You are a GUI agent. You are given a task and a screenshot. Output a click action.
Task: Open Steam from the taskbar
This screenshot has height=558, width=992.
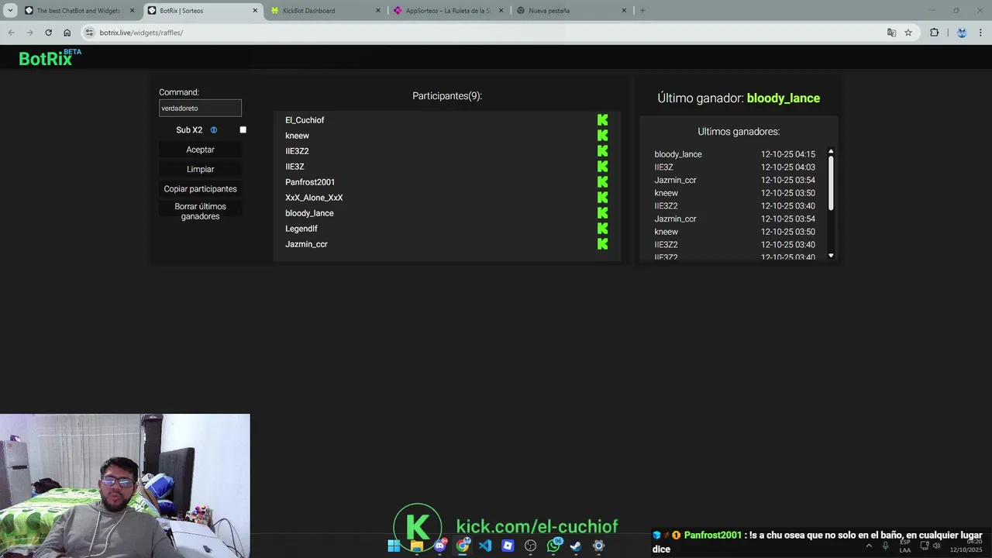(576, 546)
